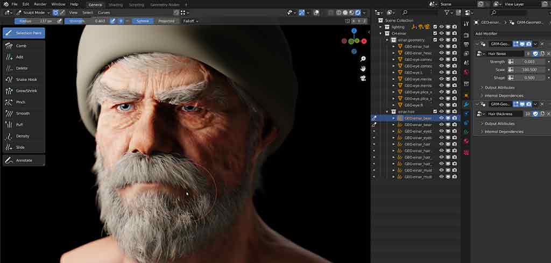Uncheck the lighting collection checkbox
The image size is (551, 263).
[435, 27]
